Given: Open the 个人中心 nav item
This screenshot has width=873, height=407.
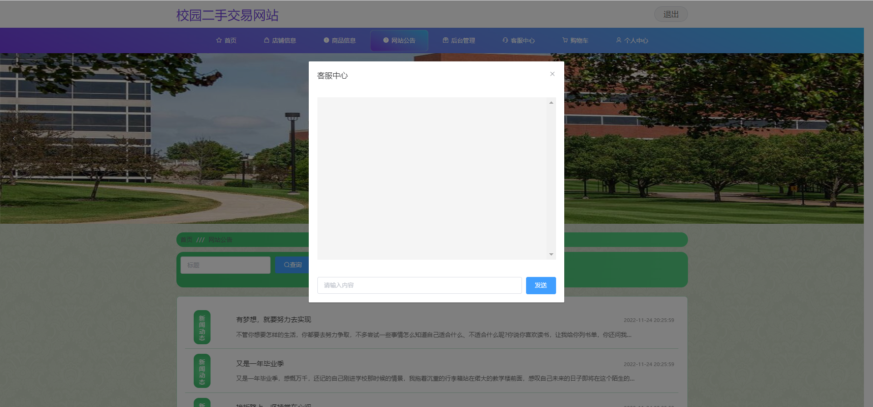Looking at the screenshot, I should point(632,40).
